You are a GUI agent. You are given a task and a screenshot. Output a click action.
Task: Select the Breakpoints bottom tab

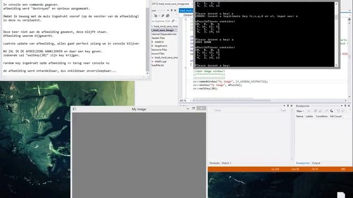303,163
